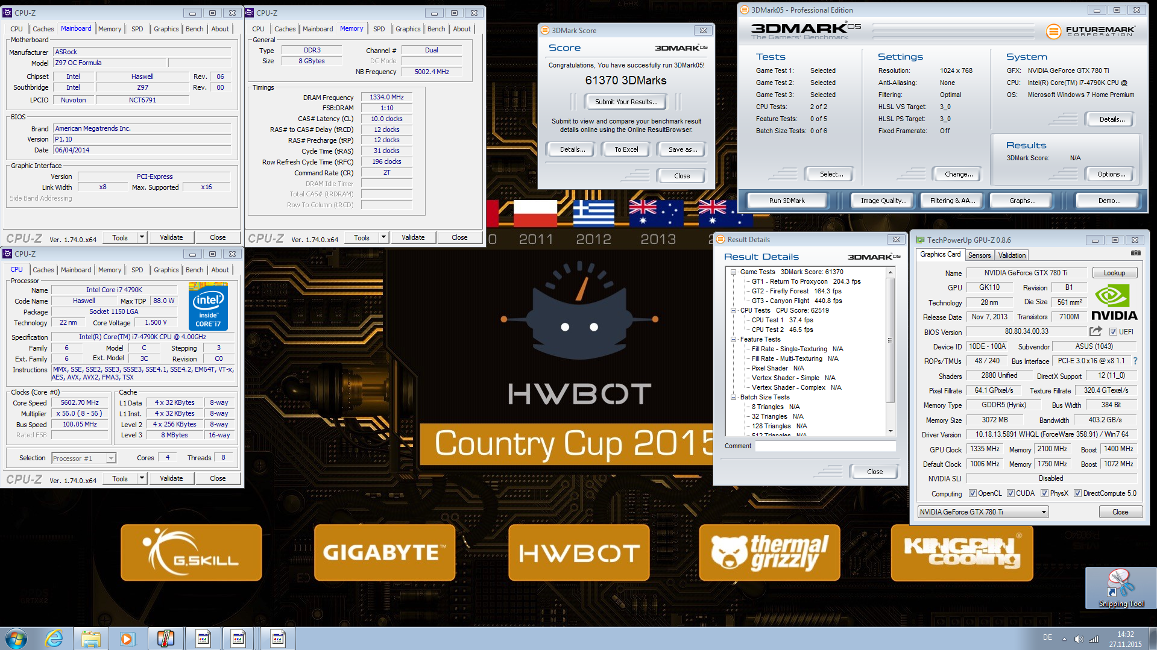This screenshot has height=650, width=1157.
Task: Toggle the UEFI checkbox in GPU-Z
Action: point(1113,332)
